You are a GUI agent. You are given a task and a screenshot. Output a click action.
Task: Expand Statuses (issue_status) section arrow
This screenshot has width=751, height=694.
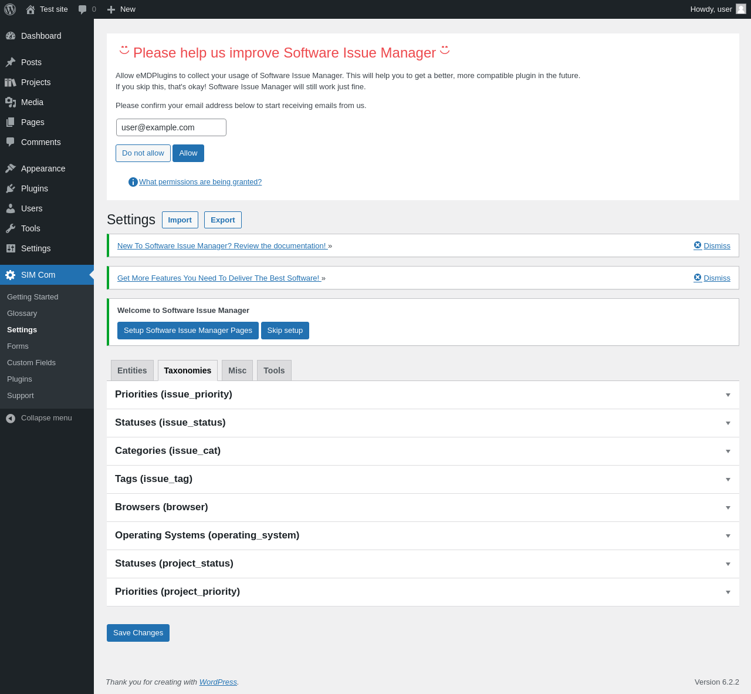click(728, 423)
